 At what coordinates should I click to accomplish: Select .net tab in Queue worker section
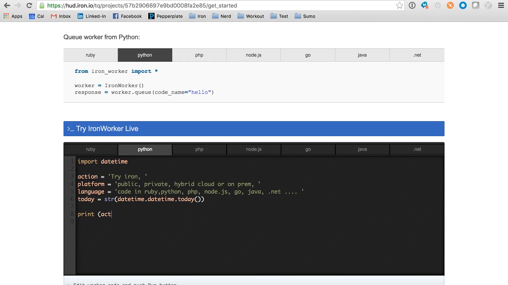click(x=417, y=55)
